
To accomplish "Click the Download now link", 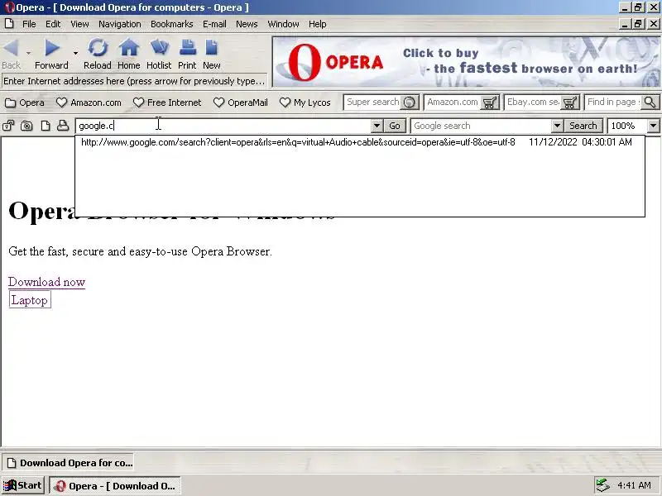I will [x=47, y=282].
